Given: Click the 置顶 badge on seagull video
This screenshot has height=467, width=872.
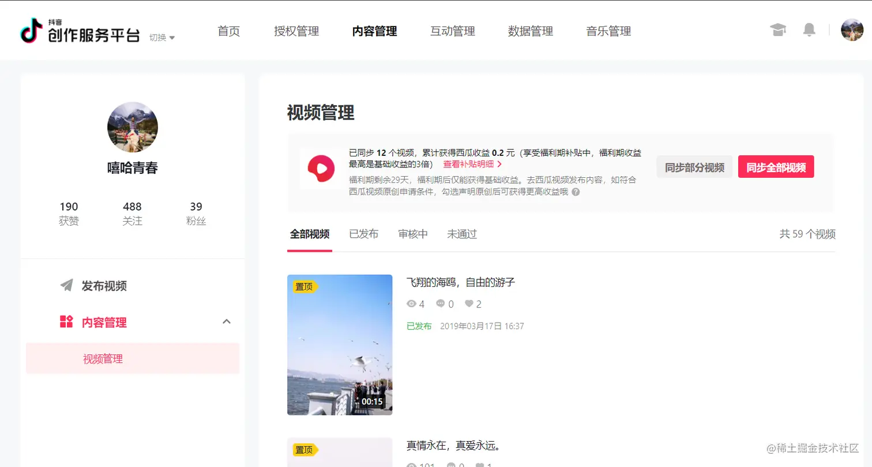Looking at the screenshot, I should coord(305,286).
